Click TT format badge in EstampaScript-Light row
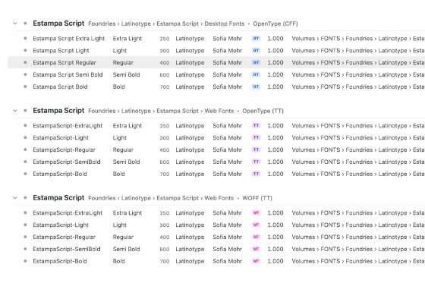Image resolution: width=425 pixels, height=283 pixels. [256, 137]
